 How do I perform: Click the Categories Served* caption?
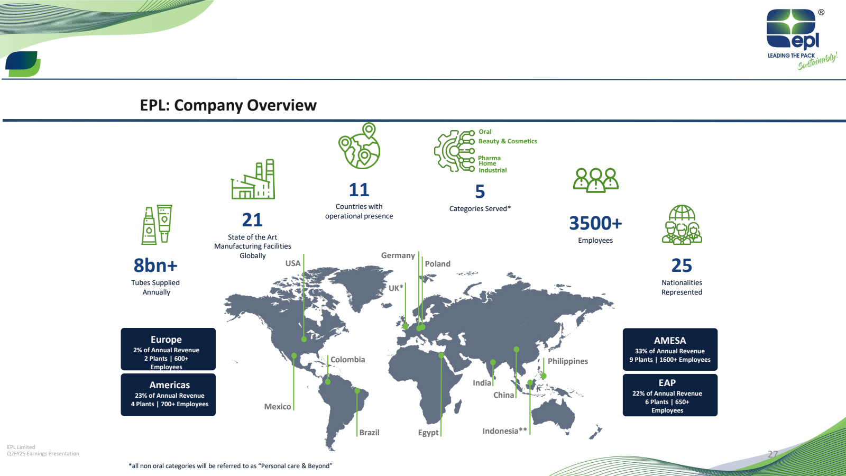pyautogui.click(x=480, y=209)
